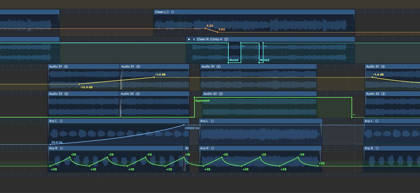Select the 4.33 automation point
Viewport: 420px width, 193px height.
point(205,28)
